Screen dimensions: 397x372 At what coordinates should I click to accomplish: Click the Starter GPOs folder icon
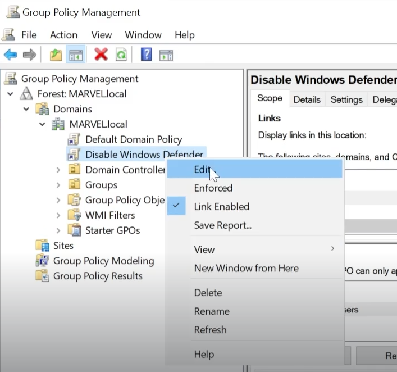pos(75,230)
